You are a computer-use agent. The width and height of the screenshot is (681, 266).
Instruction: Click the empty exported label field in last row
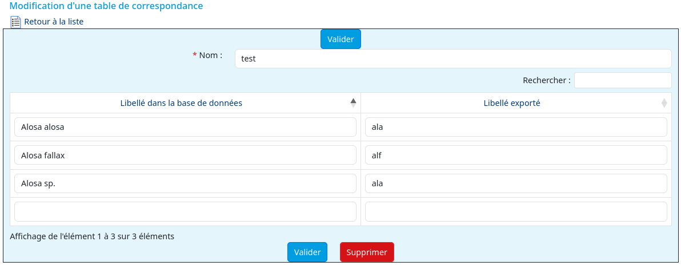click(516, 212)
